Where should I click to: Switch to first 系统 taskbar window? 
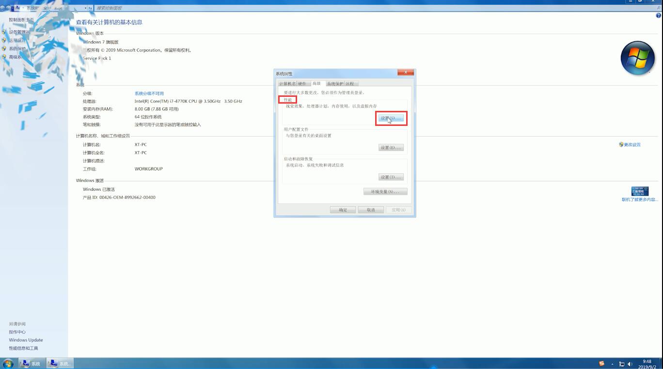click(32, 364)
